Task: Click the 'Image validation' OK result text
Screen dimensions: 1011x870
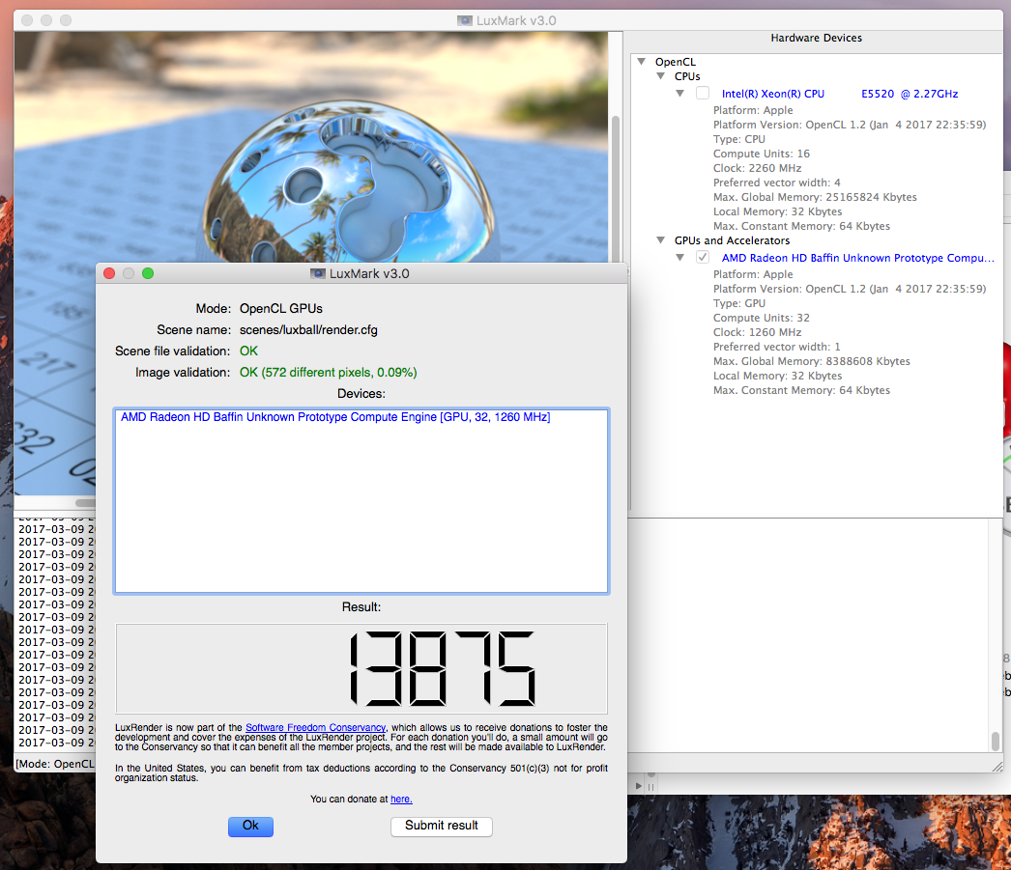Action: [x=329, y=372]
